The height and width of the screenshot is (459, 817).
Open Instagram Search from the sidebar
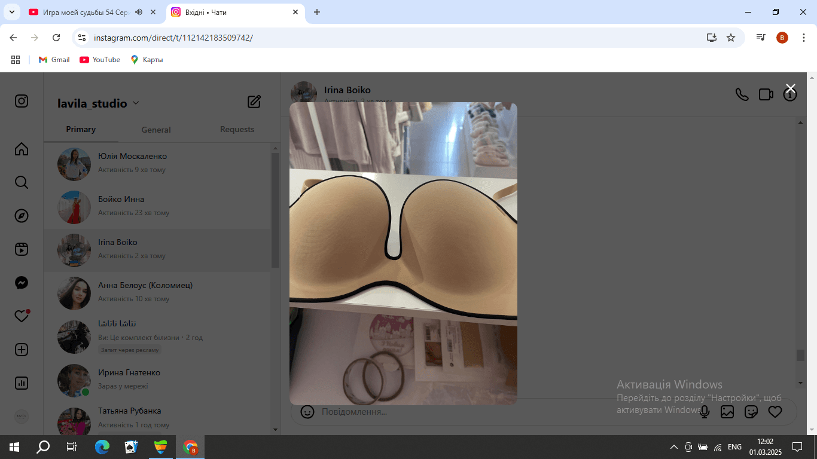coord(22,182)
